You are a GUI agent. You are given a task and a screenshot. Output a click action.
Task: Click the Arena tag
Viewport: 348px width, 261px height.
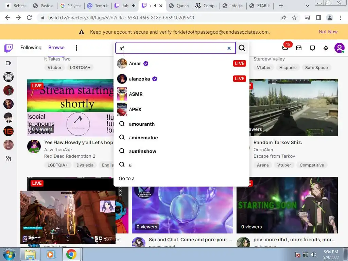[x=263, y=165]
